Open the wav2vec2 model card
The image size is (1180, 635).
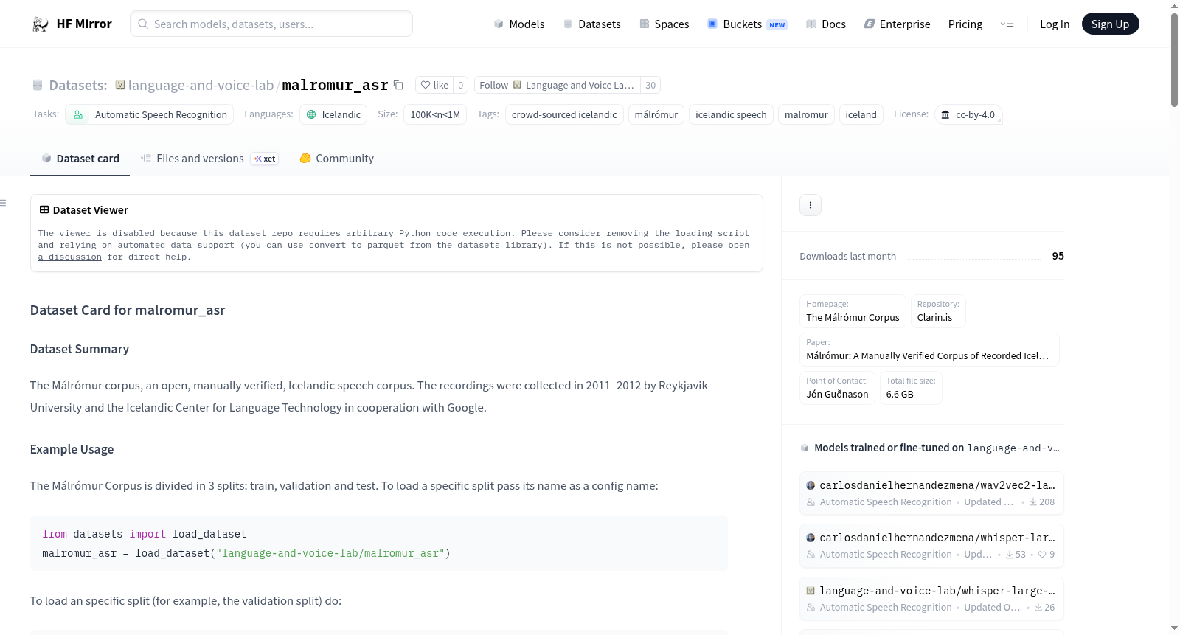click(x=931, y=493)
